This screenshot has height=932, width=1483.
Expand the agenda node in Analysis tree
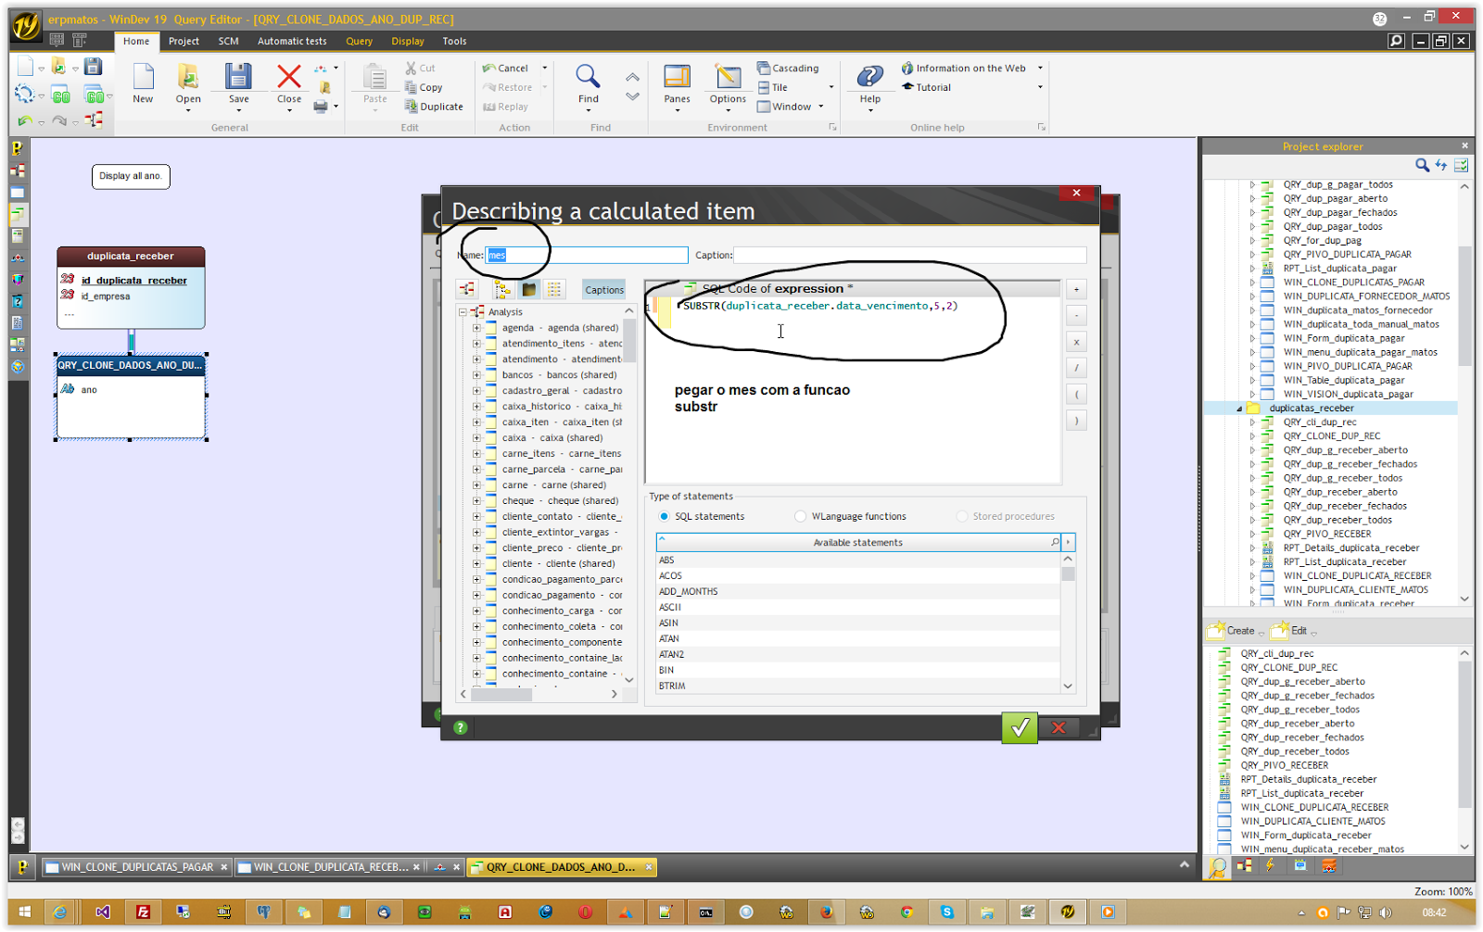click(476, 328)
